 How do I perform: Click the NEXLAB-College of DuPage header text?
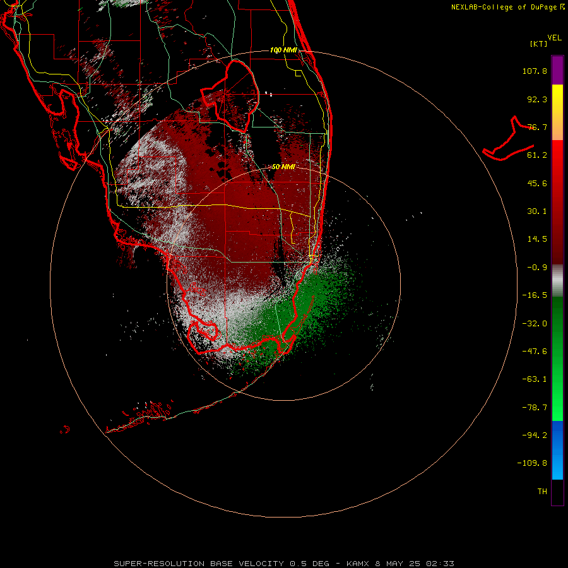508,7
